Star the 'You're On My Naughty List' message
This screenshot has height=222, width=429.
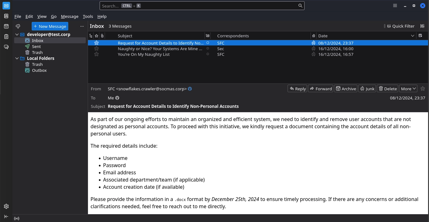(x=96, y=54)
